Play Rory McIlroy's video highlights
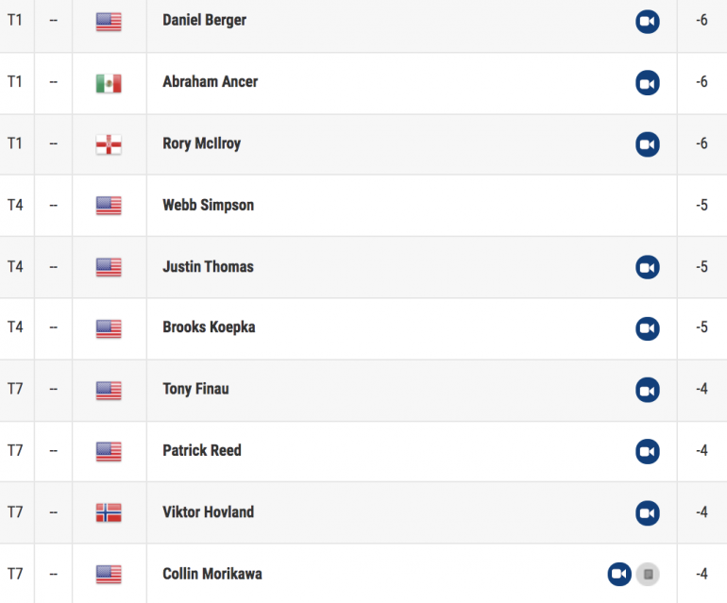 pyautogui.click(x=648, y=144)
